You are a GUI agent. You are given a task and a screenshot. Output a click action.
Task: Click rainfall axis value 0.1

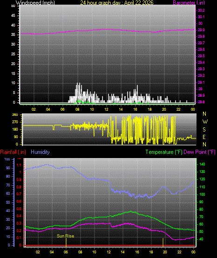[x=19, y=238]
